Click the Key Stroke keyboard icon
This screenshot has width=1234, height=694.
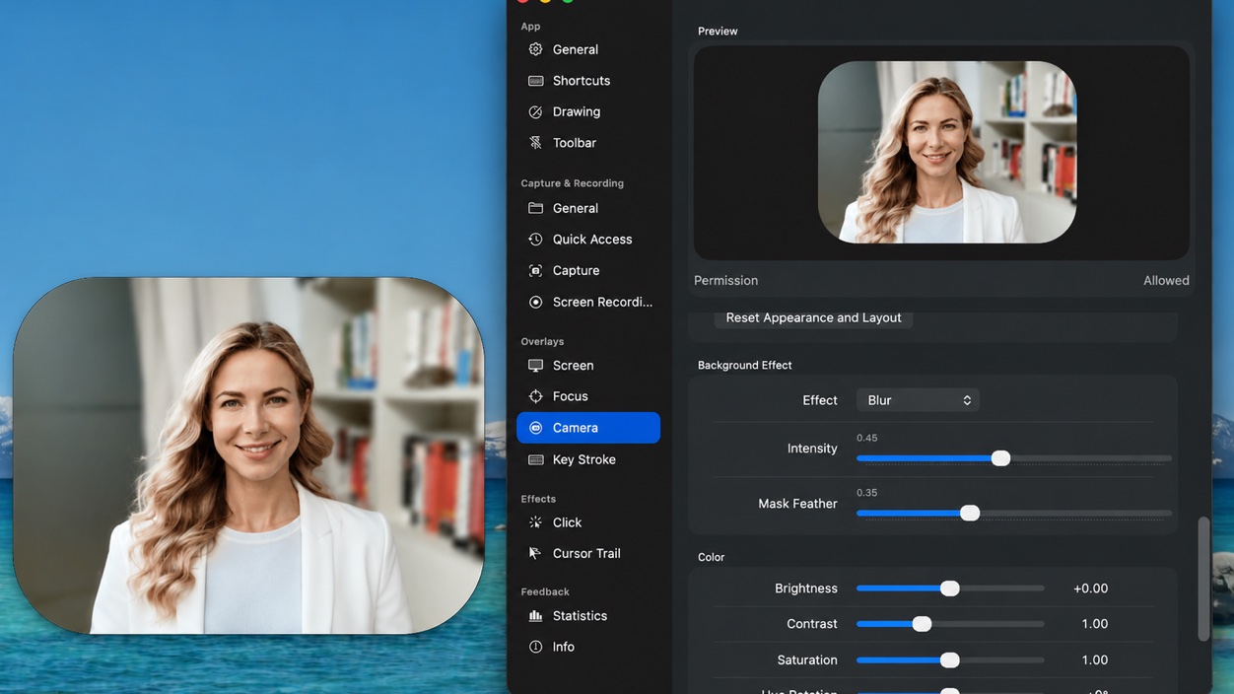[535, 459]
